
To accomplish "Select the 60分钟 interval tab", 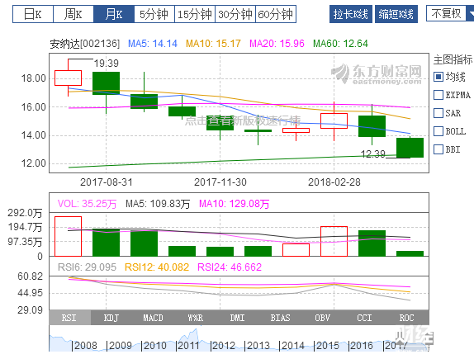I will pos(276,14).
